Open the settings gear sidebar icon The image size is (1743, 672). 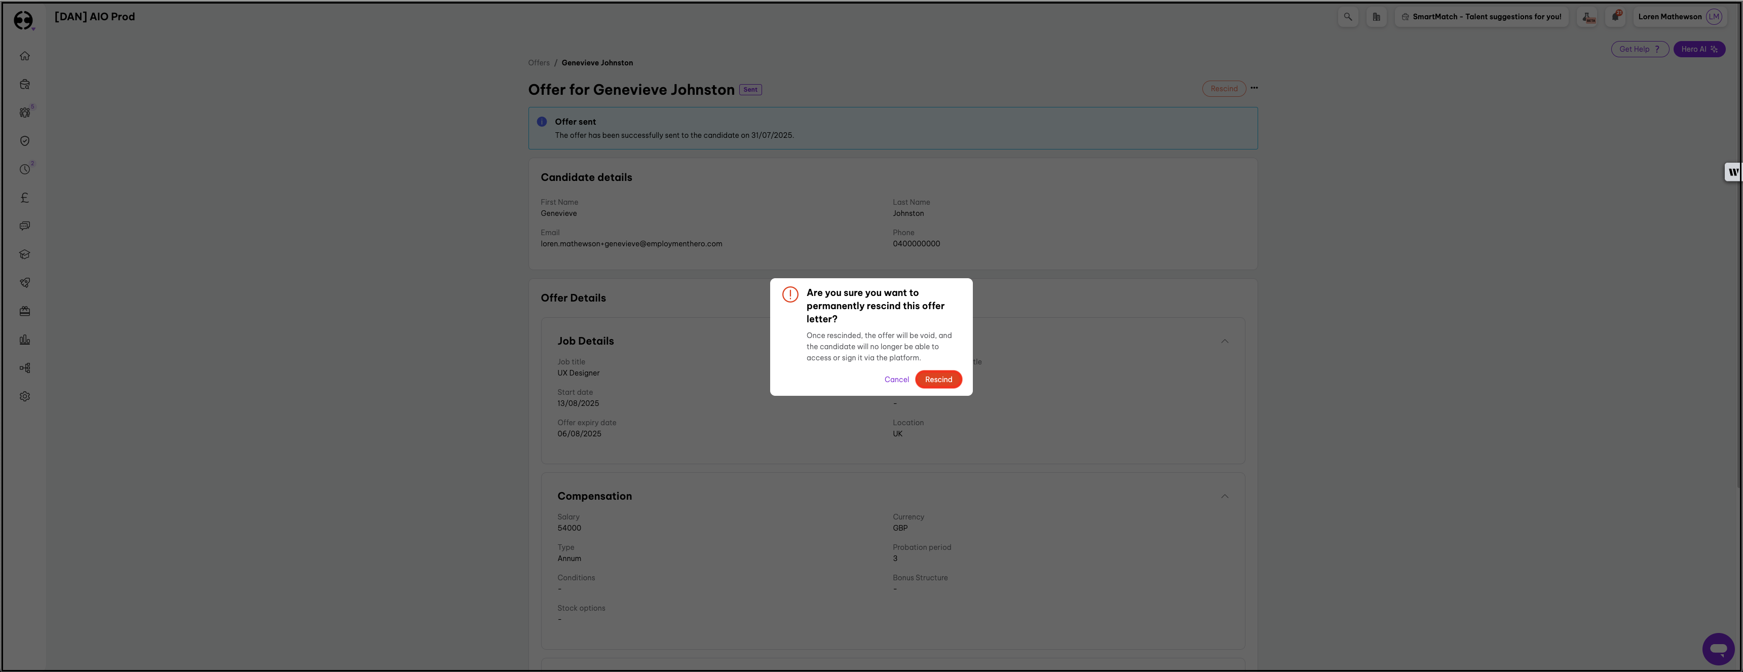[25, 397]
